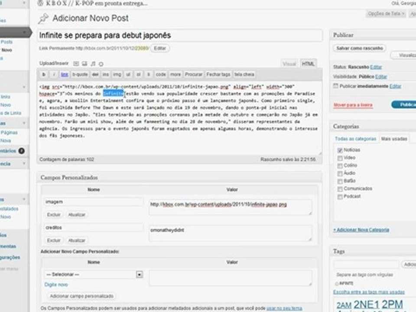Image resolution: width=416 pixels, height=312 pixels.
Task: Insert a link using the link button
Action: point(65,75)
